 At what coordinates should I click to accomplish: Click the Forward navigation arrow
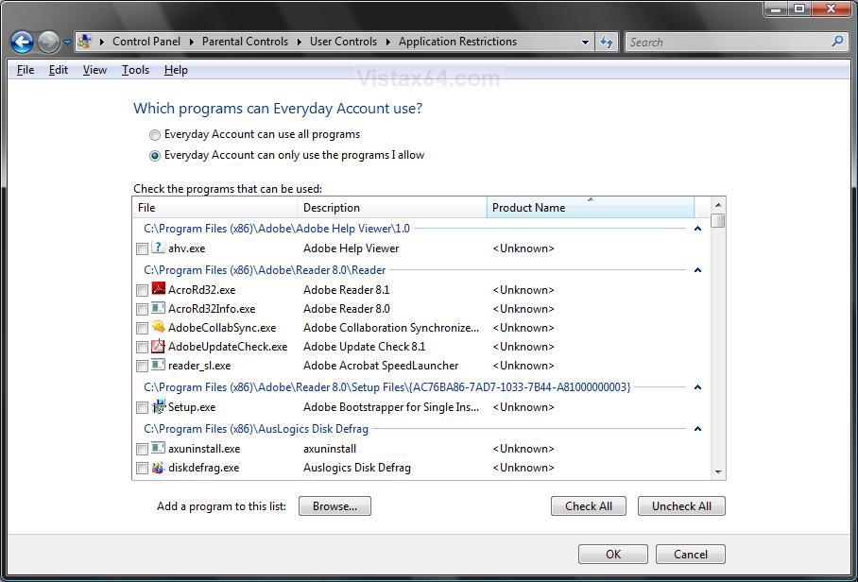click(48, 43)
